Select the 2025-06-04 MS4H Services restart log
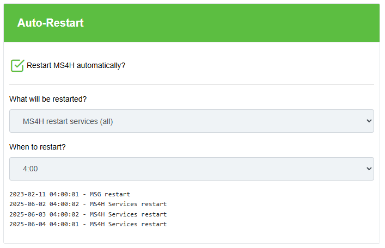This screenshot has height=248, width=385. (x=88, y=224)
